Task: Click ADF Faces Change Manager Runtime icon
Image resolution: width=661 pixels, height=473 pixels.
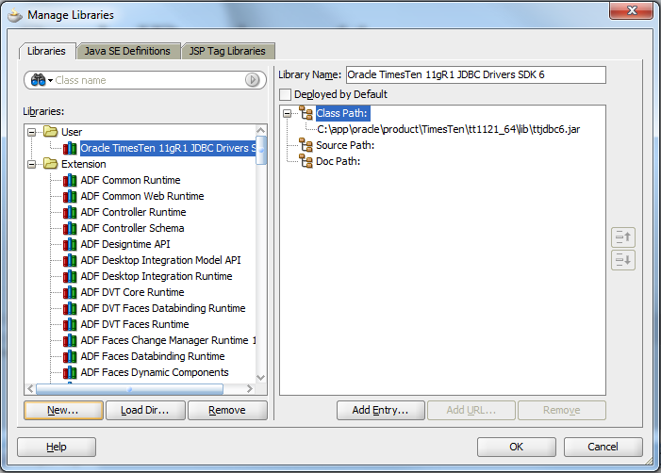Action: coord(70,340)
